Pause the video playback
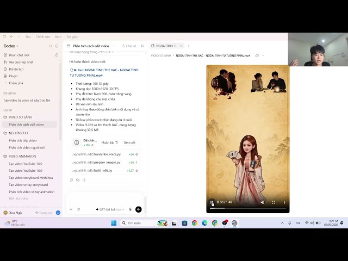Viewport: 348px width, 261px height. coord(212,202)
